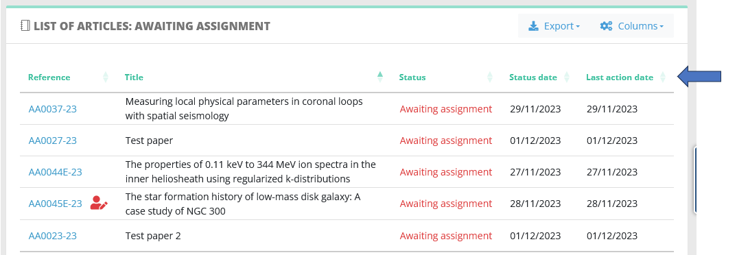Open article reference AA0027-23

point(53,141)
